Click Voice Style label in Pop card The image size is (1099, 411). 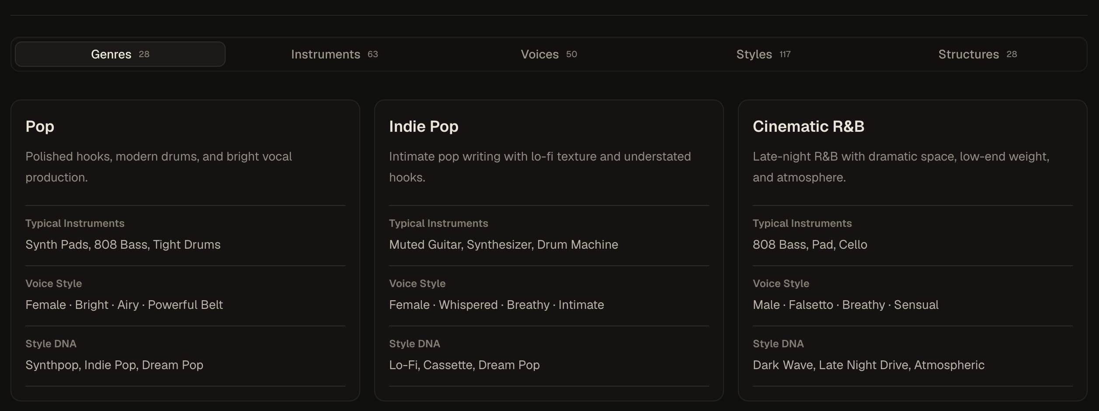pyautogui.click(x=53, y=284)
